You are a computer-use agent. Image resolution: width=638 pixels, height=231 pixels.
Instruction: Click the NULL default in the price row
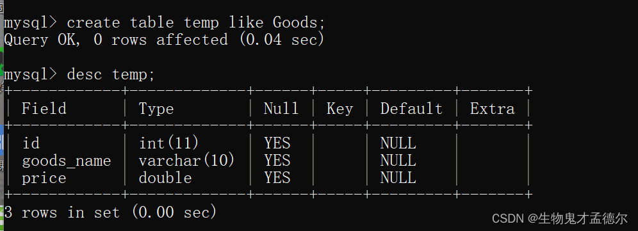pyautogui.click(x=398, y=178)
